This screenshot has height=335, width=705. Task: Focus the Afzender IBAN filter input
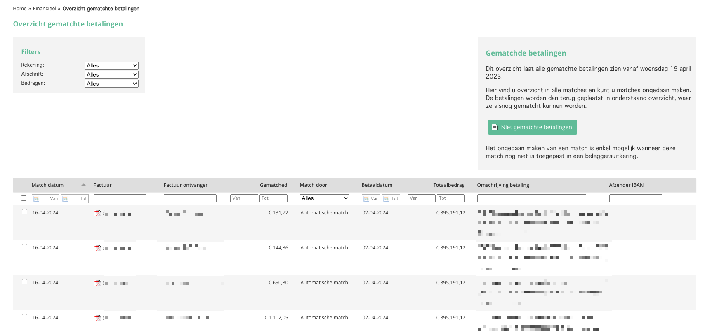[636, 198]
